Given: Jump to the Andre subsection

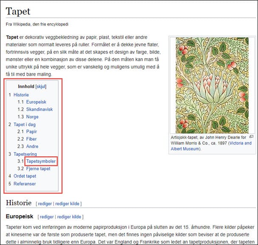Looking at the screenshot, I should click(x=32, y=146).
